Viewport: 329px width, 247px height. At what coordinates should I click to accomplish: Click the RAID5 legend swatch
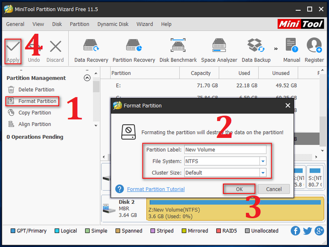click(219, 231)
